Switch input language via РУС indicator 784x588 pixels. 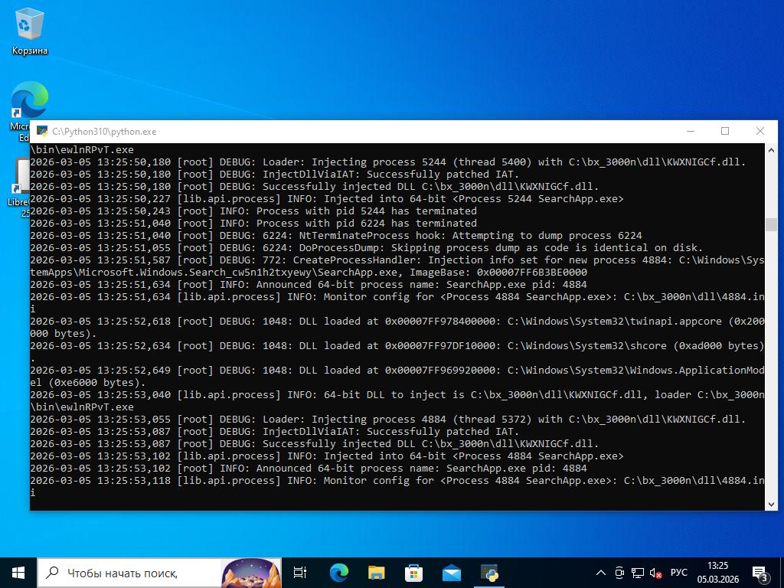coord(679,573)
